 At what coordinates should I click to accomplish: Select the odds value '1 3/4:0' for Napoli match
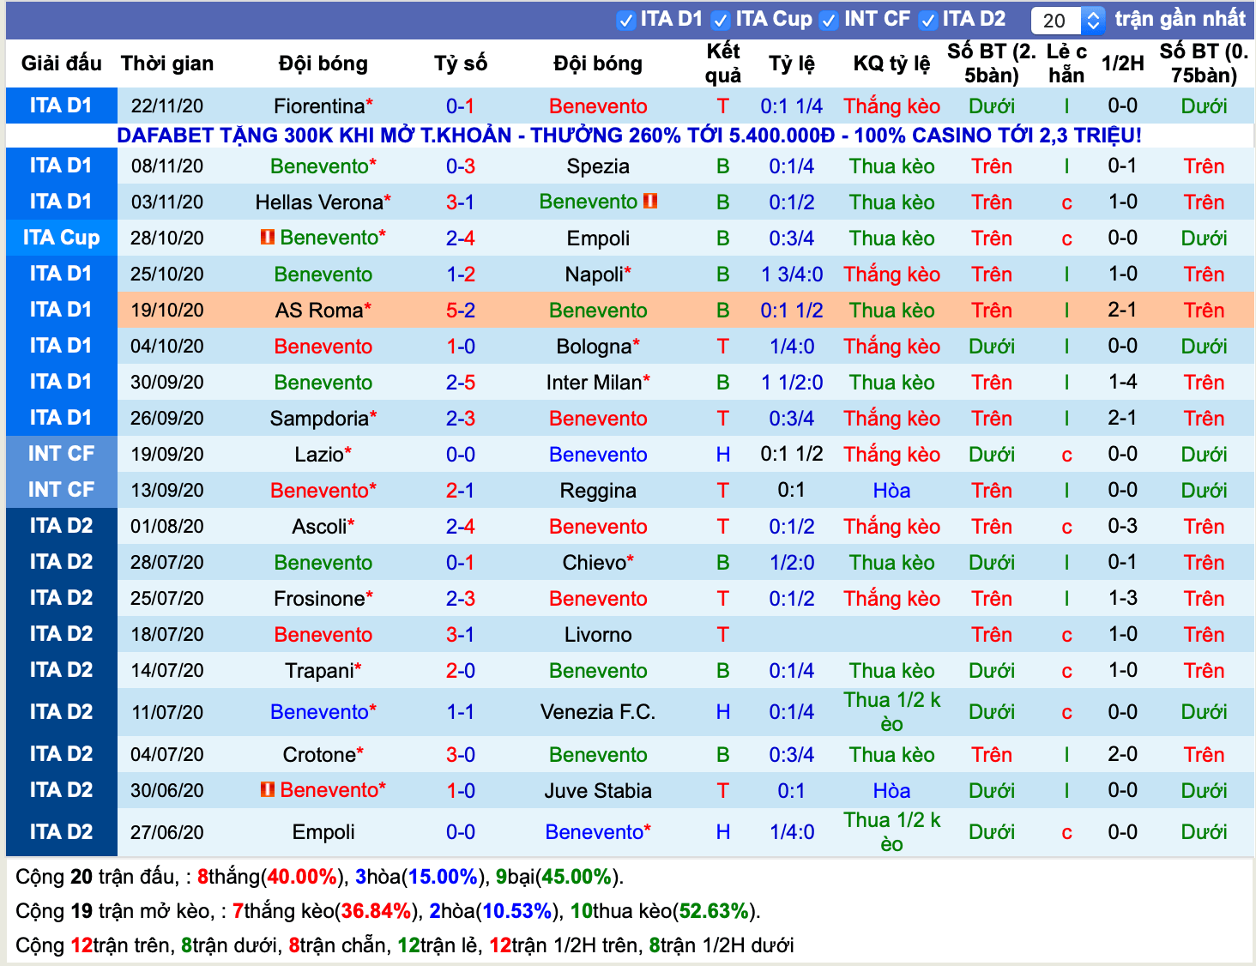click(x=792, y=275)
